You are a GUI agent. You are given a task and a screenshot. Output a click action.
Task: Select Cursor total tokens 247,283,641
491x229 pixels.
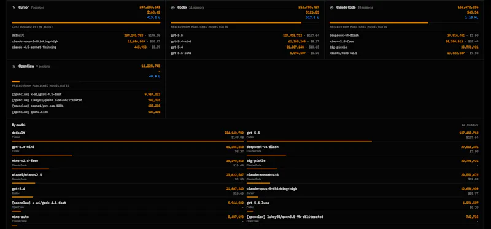pos(150,7)
